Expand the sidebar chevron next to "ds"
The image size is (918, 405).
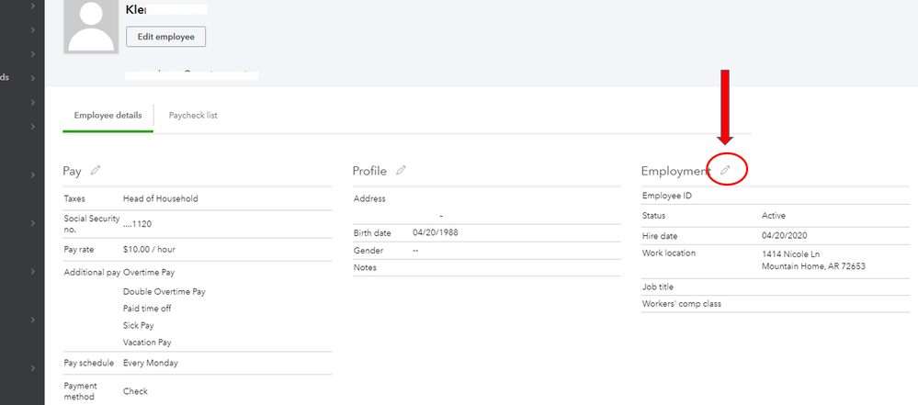point(33,77)
